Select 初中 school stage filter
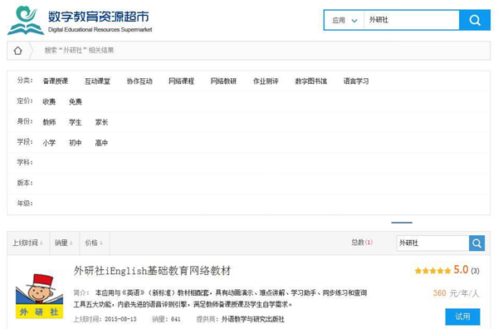 76,143
